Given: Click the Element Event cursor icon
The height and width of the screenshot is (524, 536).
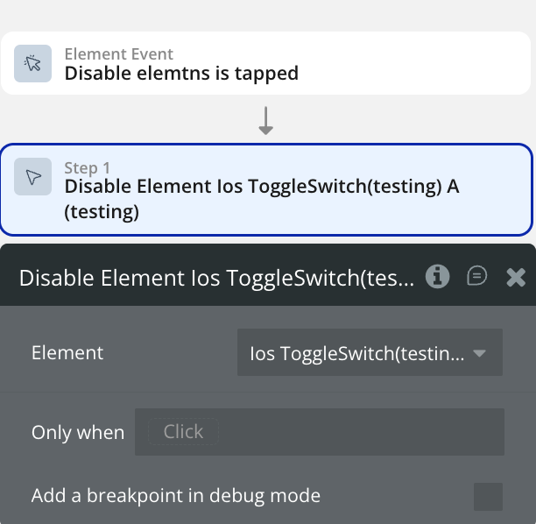Looking at the screenshot, I should (33, 63).
